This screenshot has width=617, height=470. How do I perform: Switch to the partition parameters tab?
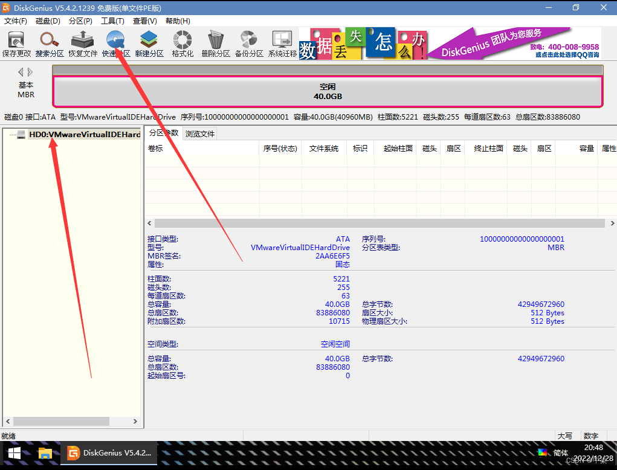click(164, 133)
